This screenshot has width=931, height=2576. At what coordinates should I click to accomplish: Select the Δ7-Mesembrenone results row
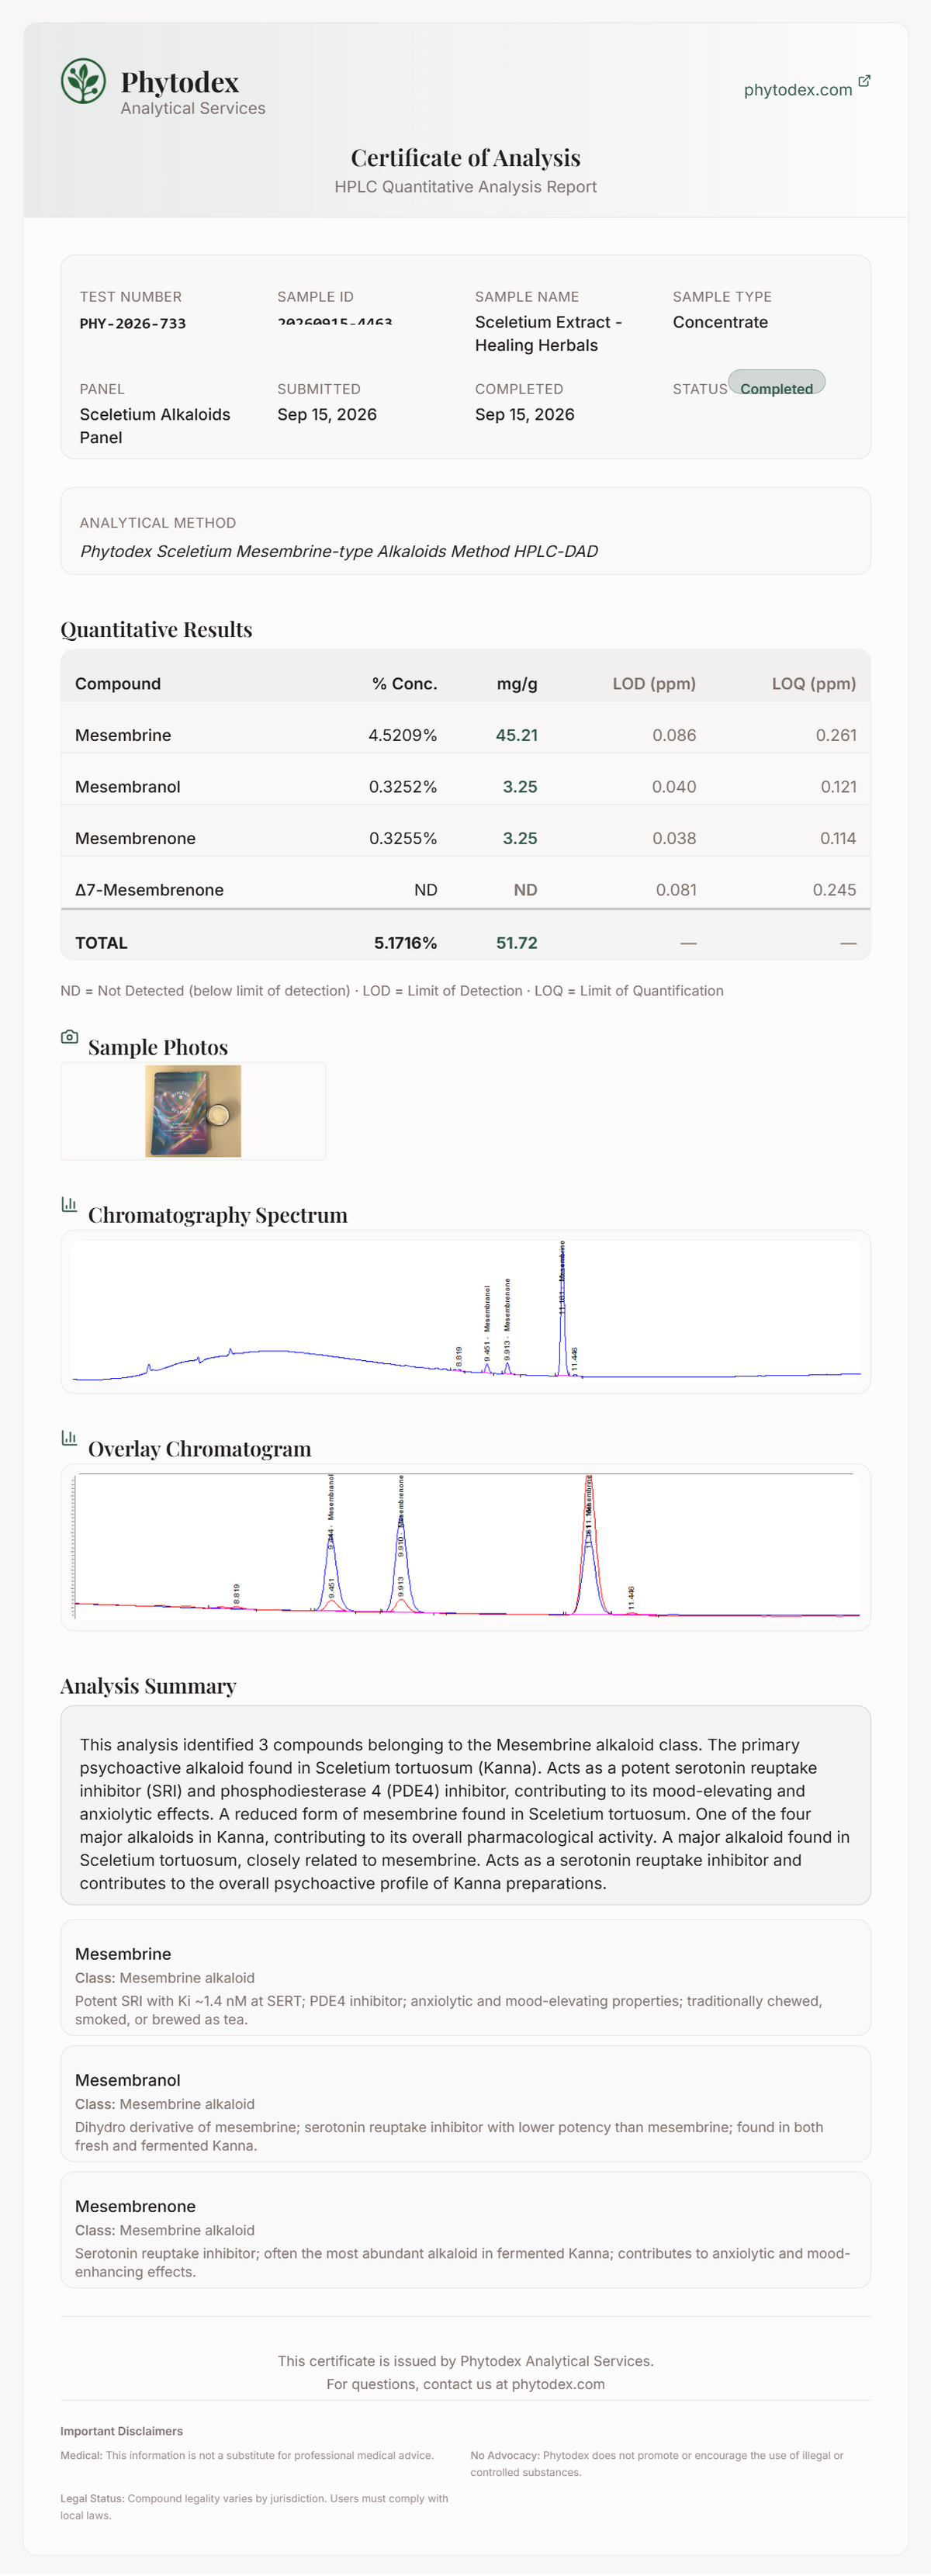point(466,890)
